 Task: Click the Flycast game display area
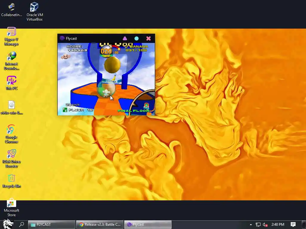(106, 79)
